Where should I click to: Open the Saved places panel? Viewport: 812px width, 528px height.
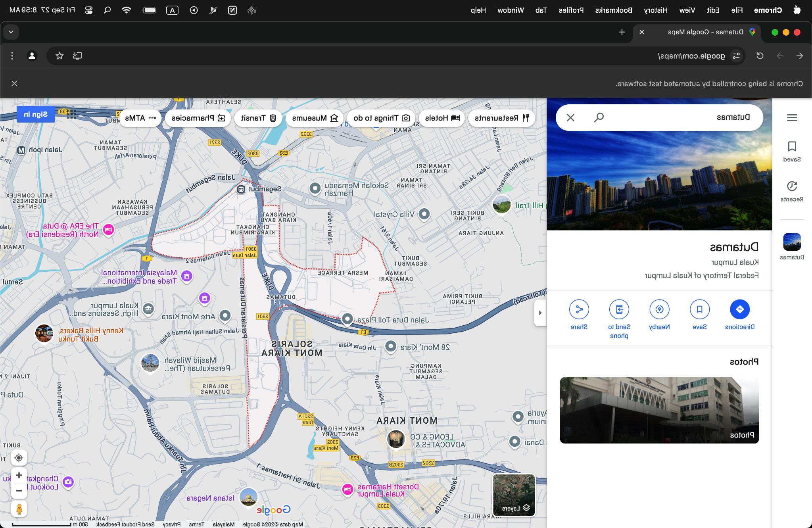[792, 152]
